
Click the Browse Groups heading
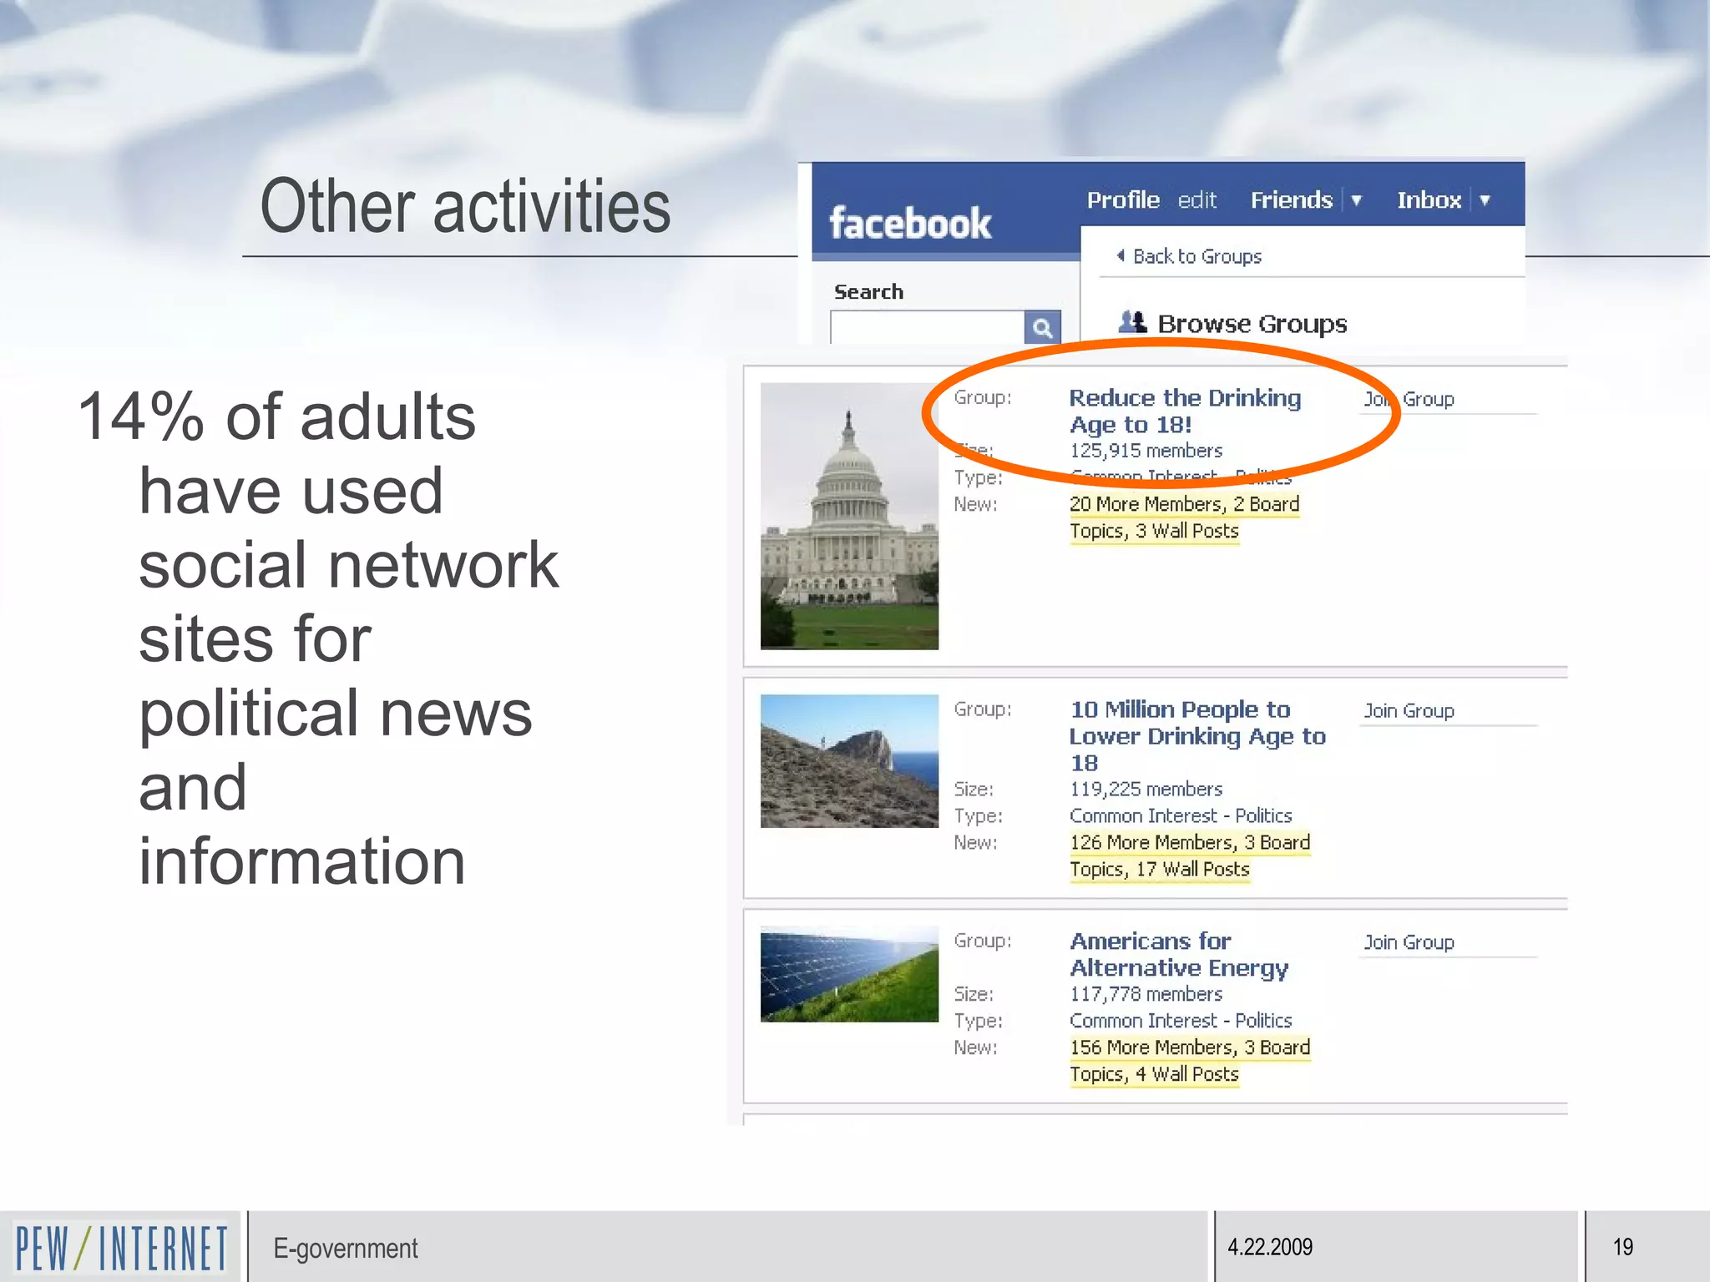1252,324
